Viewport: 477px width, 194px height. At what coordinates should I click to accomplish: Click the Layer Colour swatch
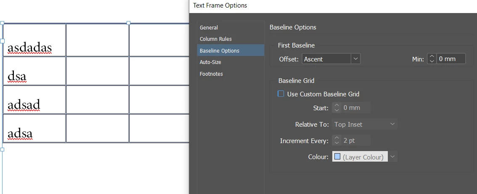point(337,157)
